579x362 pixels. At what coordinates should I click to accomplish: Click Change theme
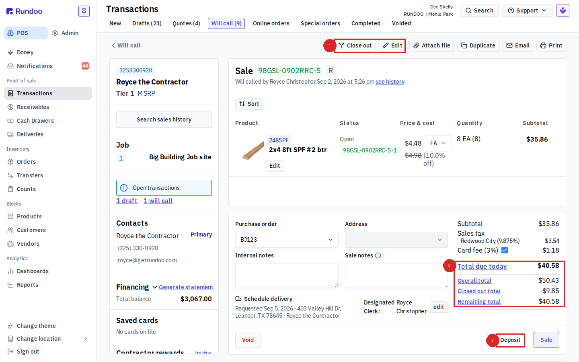(36, 326)
